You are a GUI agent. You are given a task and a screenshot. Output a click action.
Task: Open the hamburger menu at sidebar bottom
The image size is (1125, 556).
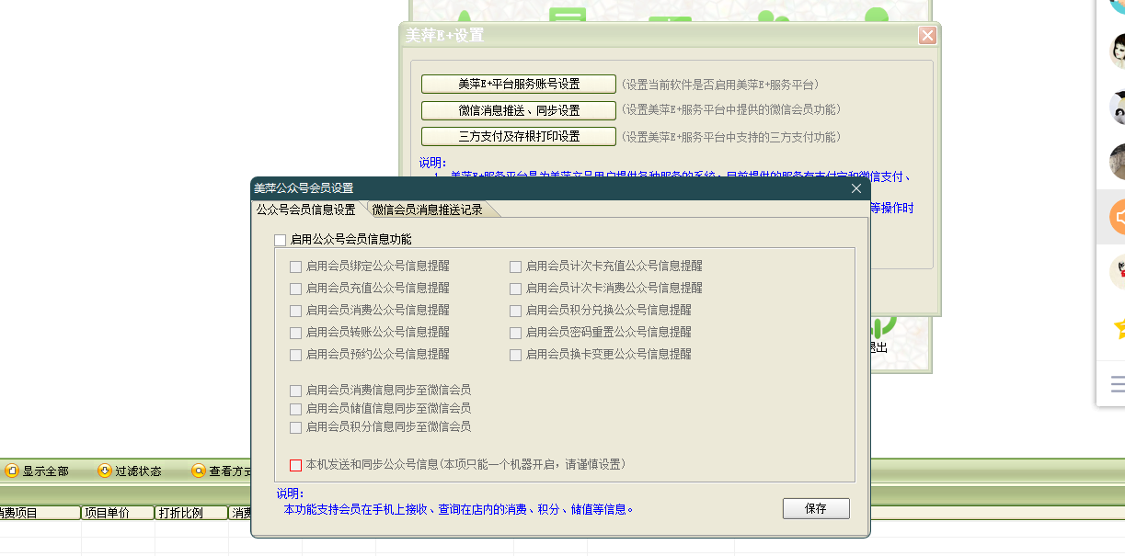1117,383
